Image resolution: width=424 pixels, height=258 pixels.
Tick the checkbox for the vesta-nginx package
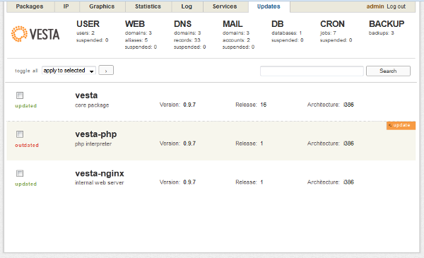coord(20,173)
